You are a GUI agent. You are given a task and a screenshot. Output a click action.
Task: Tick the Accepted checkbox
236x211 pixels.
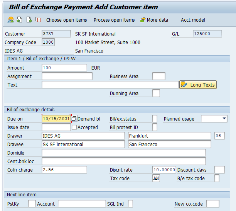pyautogui.click(x=74, y=127)
